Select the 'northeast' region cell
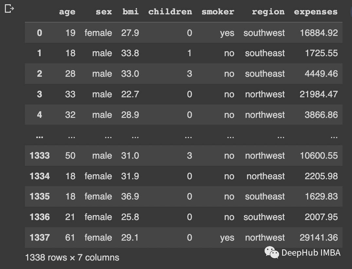Image resolution: width=352 pixels, height=269 pixels. point(266,176)
